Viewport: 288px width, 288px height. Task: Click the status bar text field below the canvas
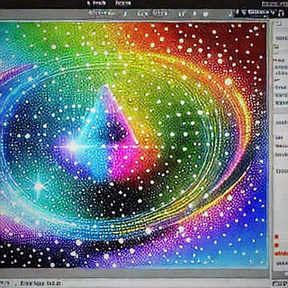pos(40,283)
